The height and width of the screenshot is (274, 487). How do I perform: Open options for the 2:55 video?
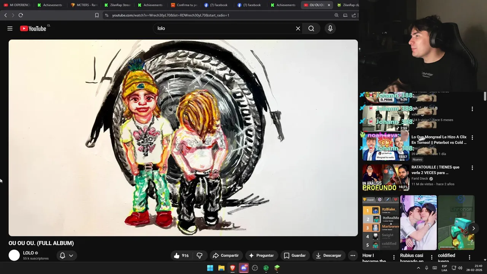click(472, 109)
